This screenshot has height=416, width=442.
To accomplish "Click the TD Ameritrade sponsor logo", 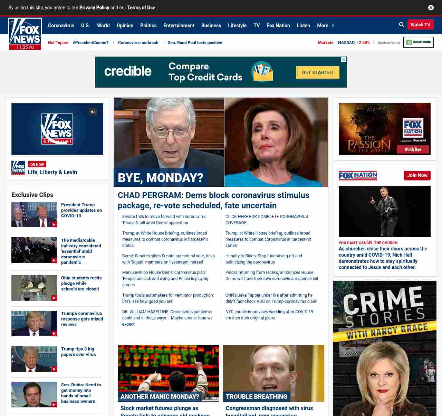I will [x=418, y=42].
